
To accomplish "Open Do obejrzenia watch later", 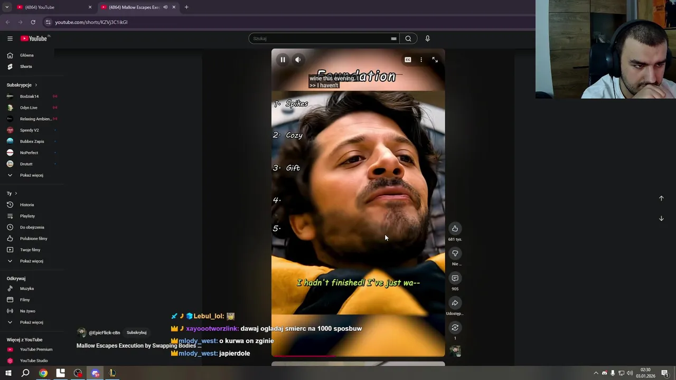I will [32, 227].
